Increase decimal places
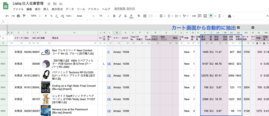 tap(62, 16)
